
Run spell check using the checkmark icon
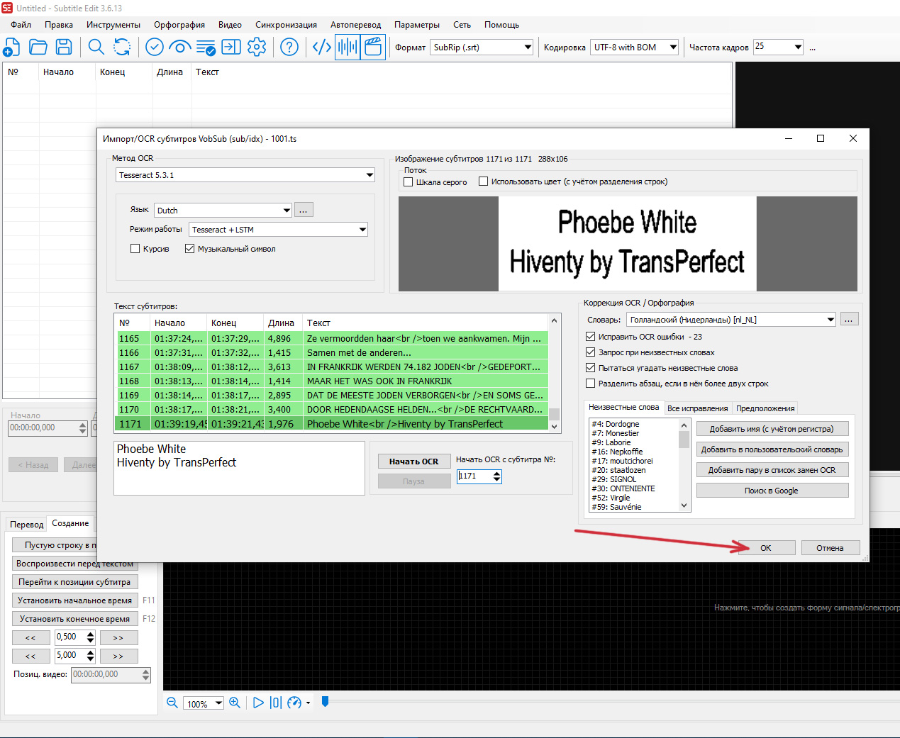154,47
